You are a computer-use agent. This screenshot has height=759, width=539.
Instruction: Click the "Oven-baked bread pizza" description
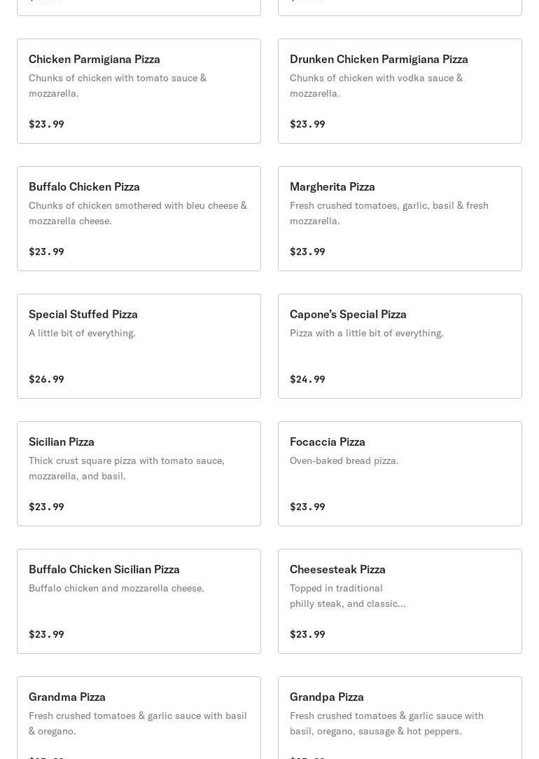[x=344, y=460]
